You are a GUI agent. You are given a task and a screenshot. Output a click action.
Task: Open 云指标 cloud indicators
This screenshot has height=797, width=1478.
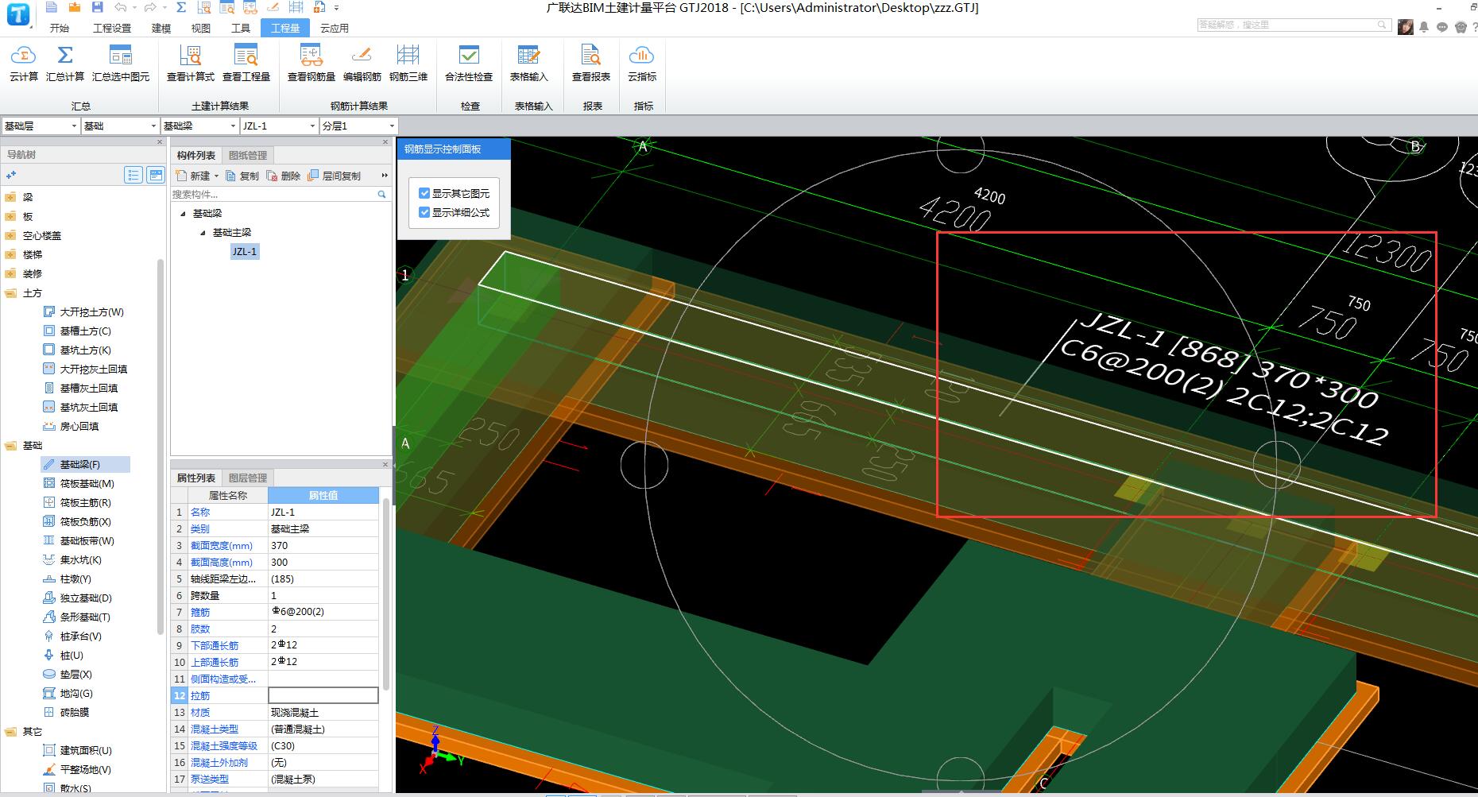pos(642,64)
